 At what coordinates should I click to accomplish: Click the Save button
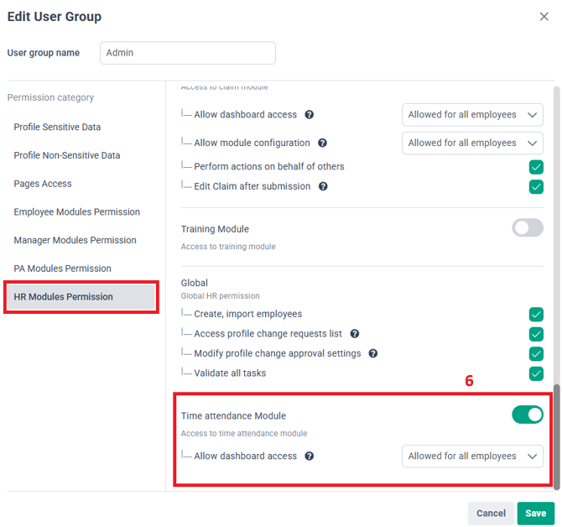535,513
